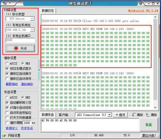
Task: Click the green 发送 send button
Action: [149, 125]
